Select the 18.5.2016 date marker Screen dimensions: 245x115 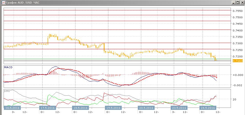pyautogui.click(x=80, y=108)
